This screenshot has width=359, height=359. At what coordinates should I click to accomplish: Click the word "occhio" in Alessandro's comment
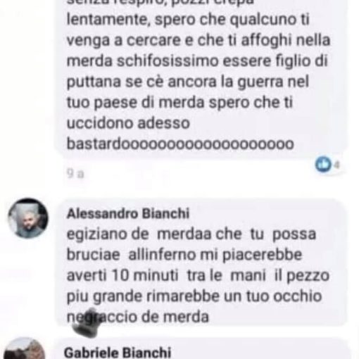pos(298,296)
